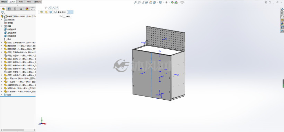Click the filter funnel icon in the tree

pos(2,13)
